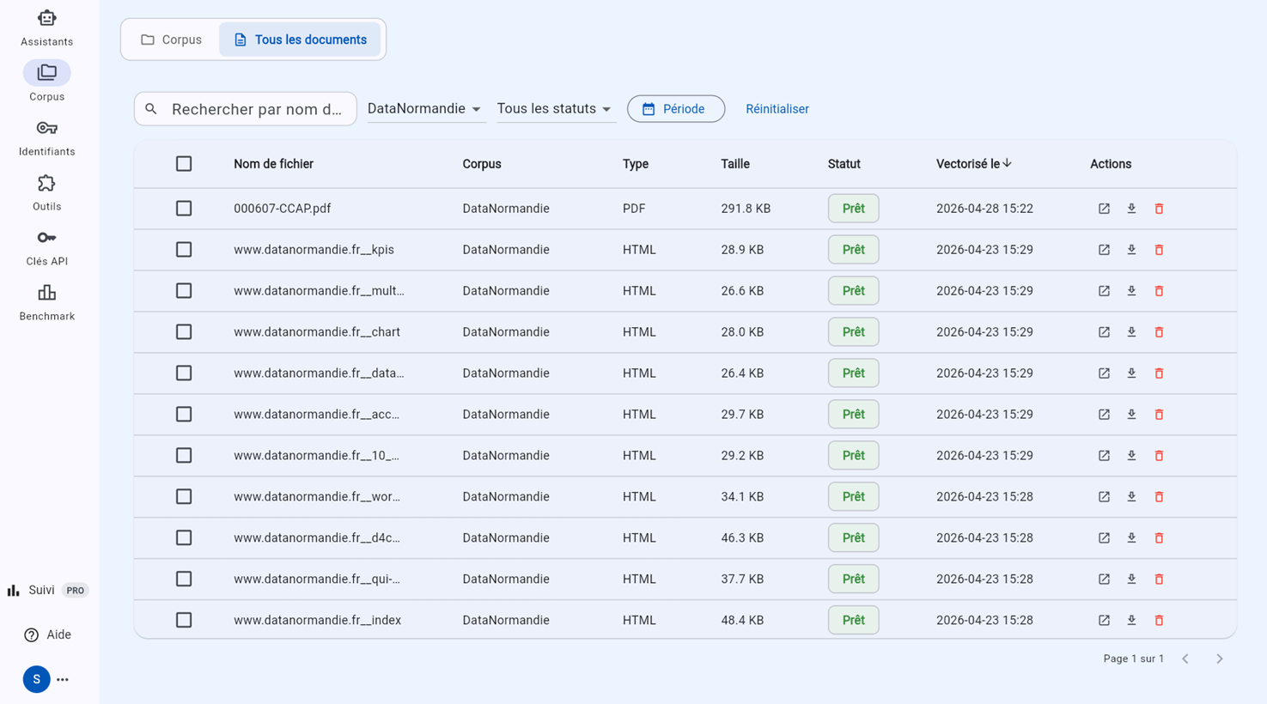This screenshot has height=704, width=1267.
Task: Click Prêt status of 29.7 KB row
Action: tap(853, 415)
